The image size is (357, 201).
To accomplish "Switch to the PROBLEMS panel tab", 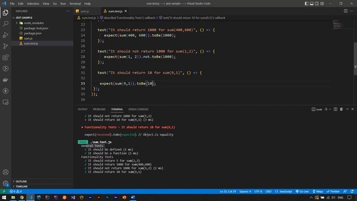I will [x=99, y=109].
